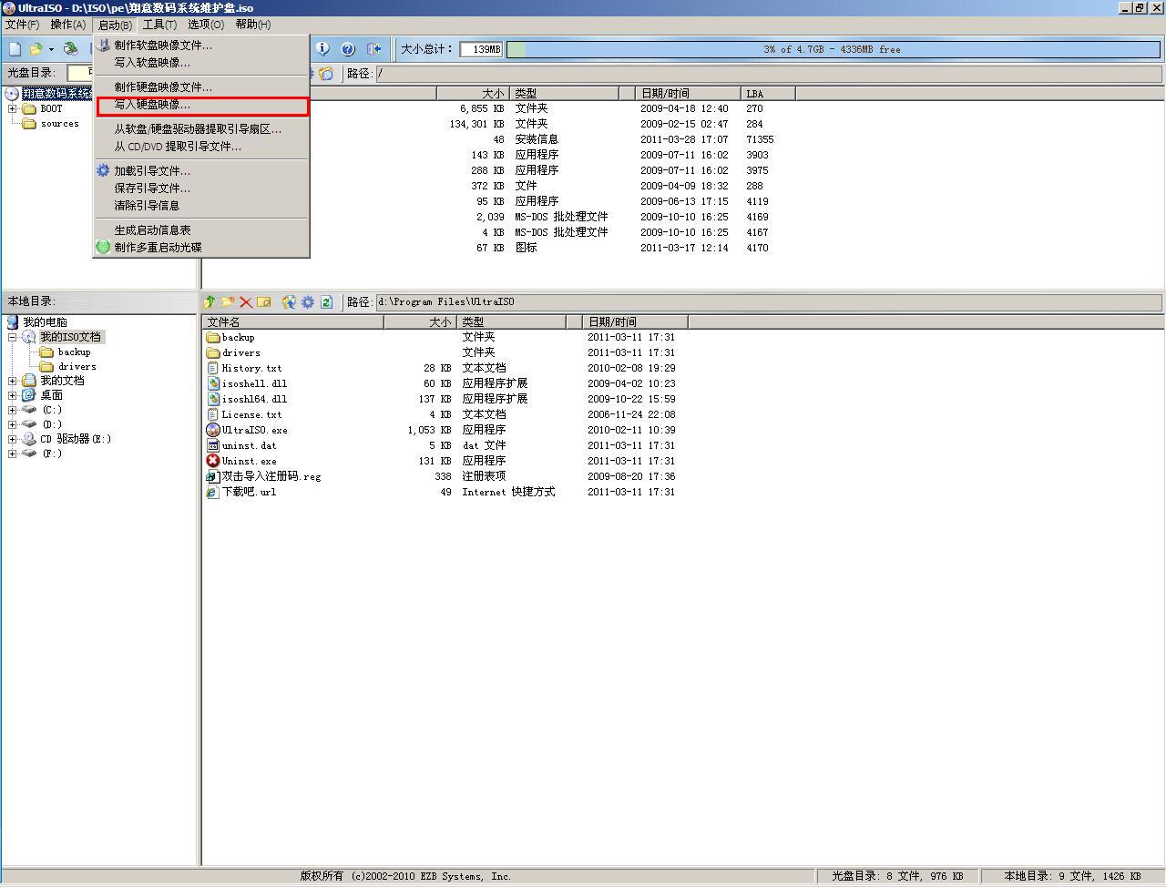Click the UltraISO.exe file icon
Screen dimensions: 1166x887
click(x=213, y=430)
